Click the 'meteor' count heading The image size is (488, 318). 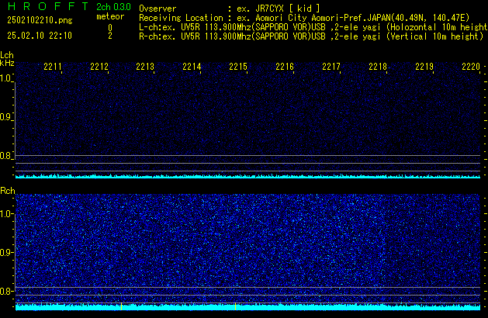[x=110, y=16]
